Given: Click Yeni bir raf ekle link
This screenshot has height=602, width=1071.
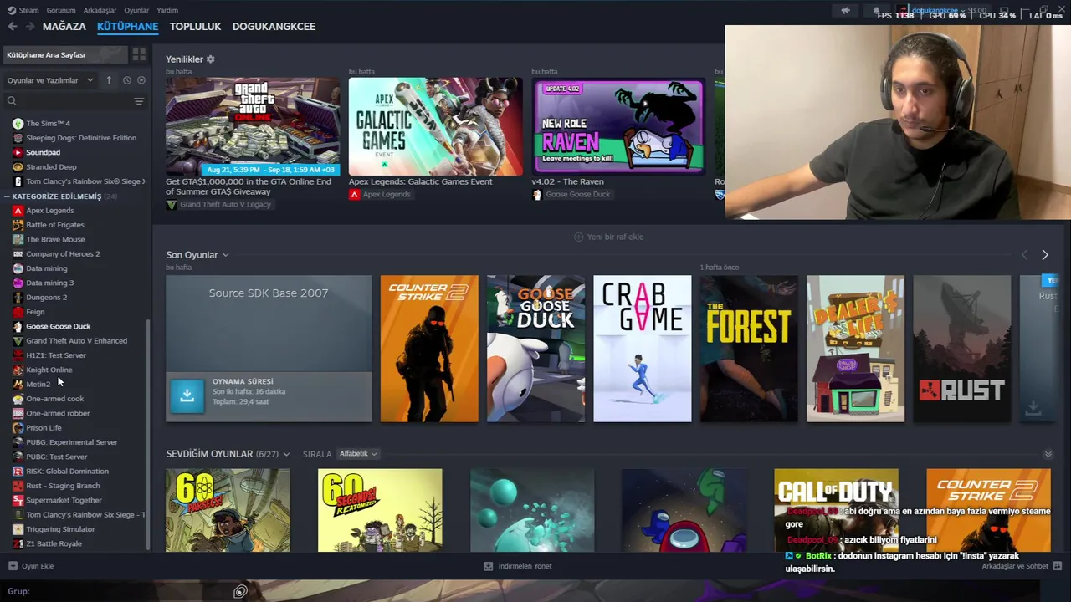Looking at the screenshot, I should (608, 237).
